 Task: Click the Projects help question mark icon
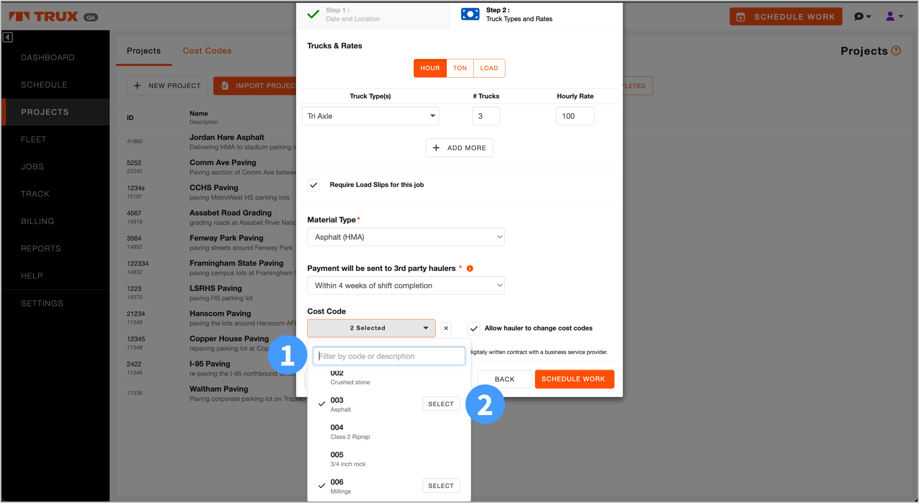coord(896,51)
